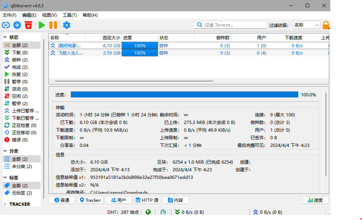Click the orange lock UI icon

pos(326,25)
